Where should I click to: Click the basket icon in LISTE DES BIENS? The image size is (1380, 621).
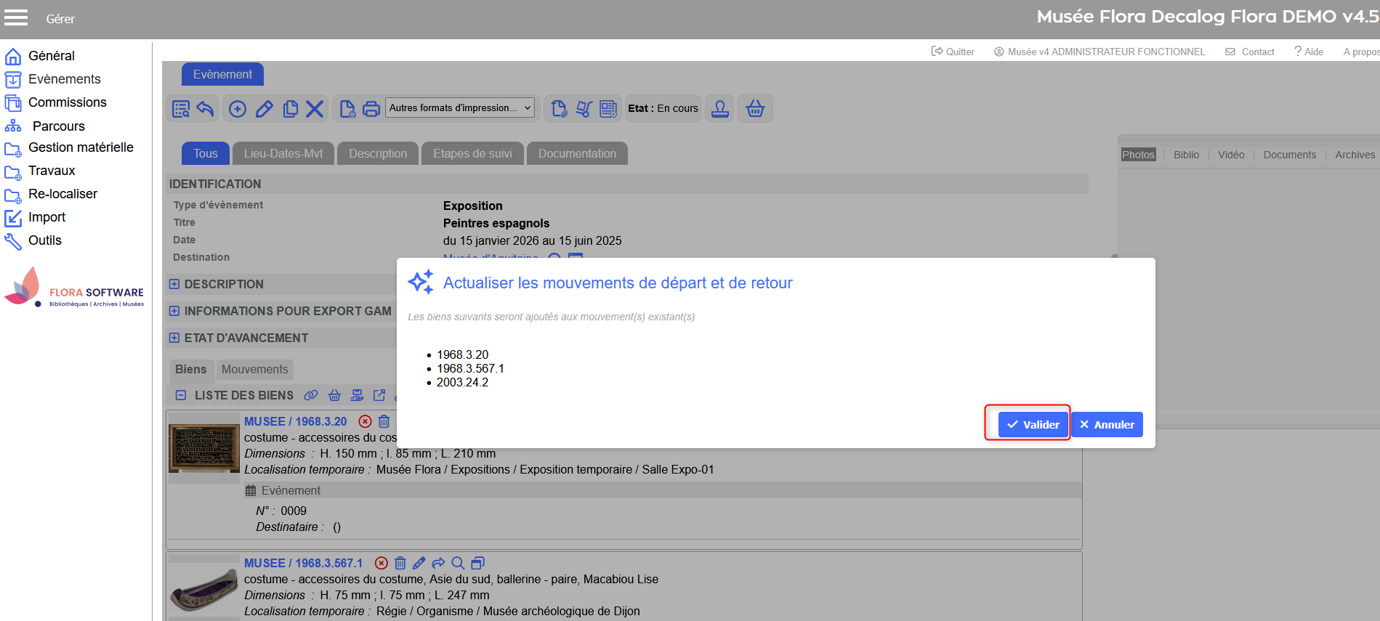334,395
